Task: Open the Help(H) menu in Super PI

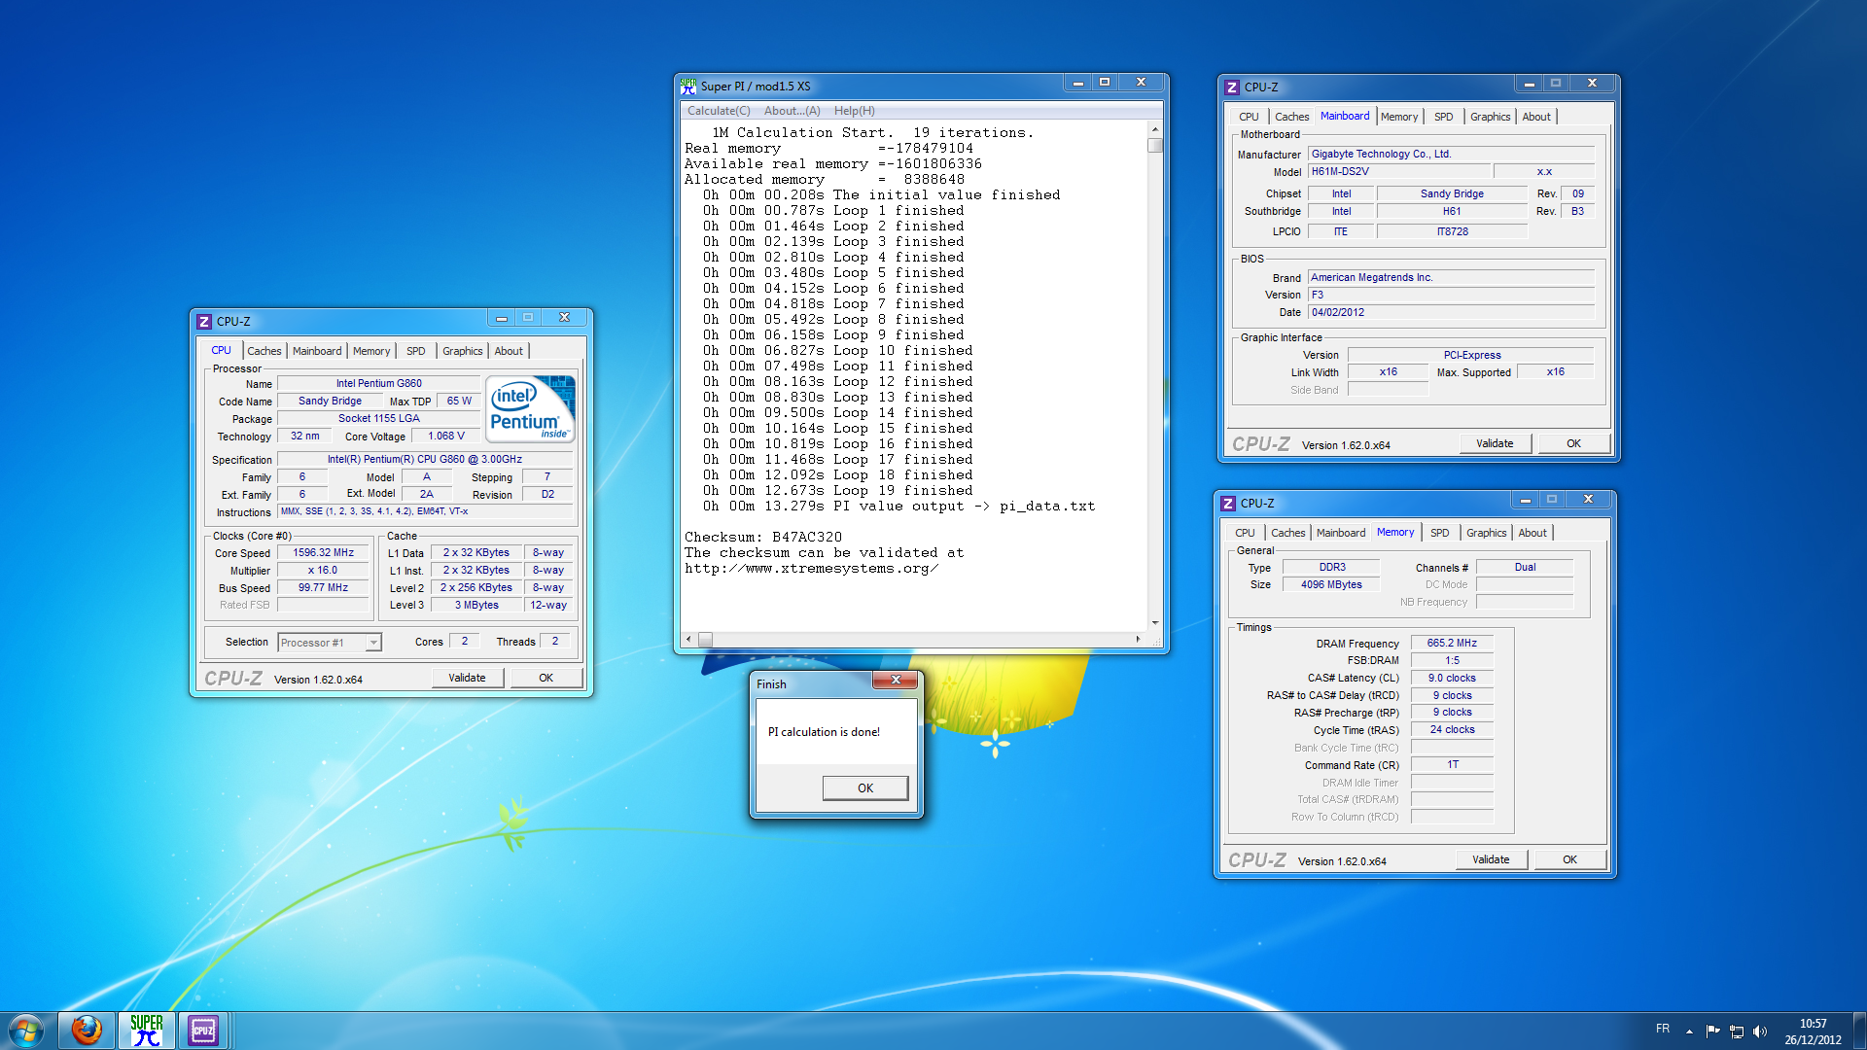Action: pos(854,111)
